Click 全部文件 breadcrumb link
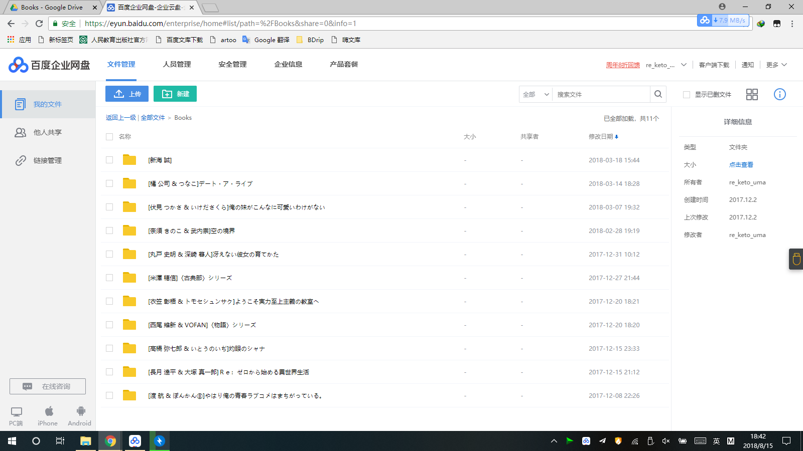 153,118
